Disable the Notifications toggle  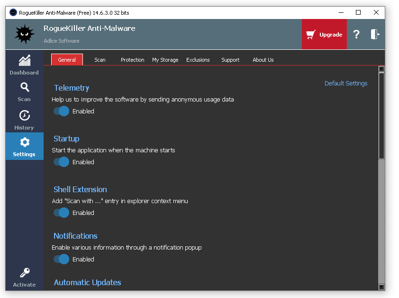click(x=61, y=259)
